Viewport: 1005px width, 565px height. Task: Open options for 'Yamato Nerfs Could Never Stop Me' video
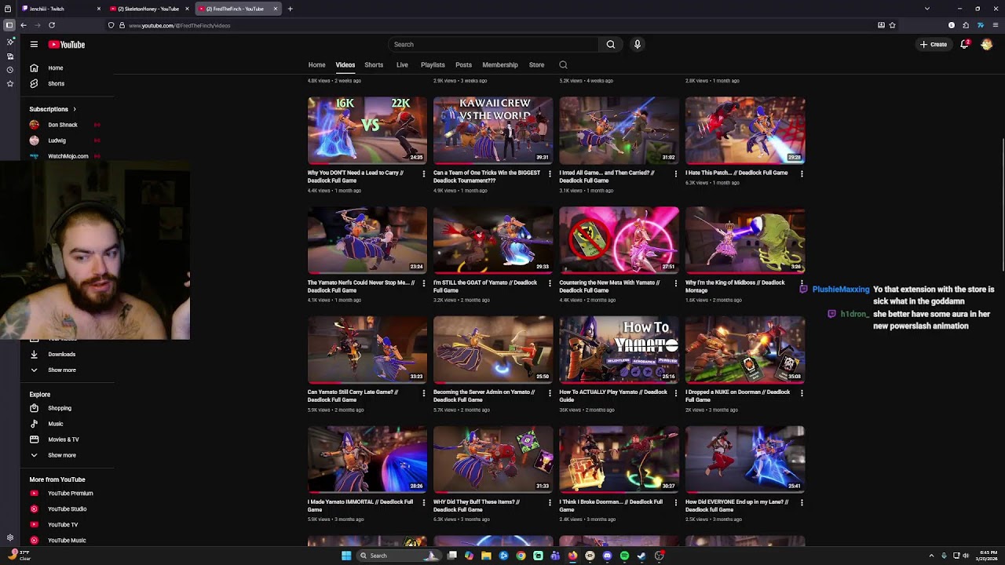(x=424, y=283)
